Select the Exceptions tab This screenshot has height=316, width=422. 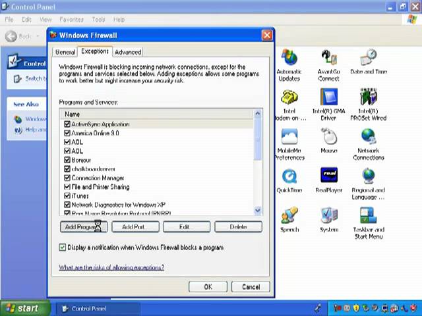[95, 51]
